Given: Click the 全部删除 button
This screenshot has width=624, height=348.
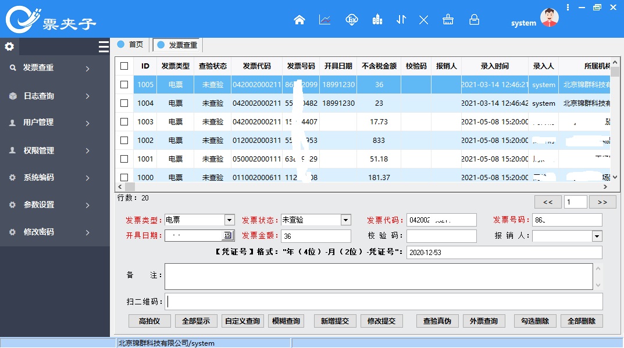Looking at the screenshot, I should point(582,321).
